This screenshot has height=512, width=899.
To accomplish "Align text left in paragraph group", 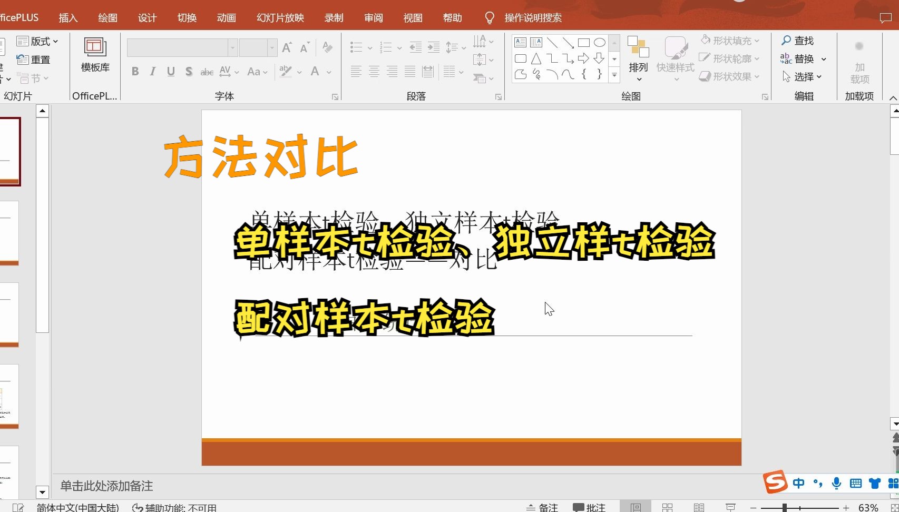I will coord(356,72).
